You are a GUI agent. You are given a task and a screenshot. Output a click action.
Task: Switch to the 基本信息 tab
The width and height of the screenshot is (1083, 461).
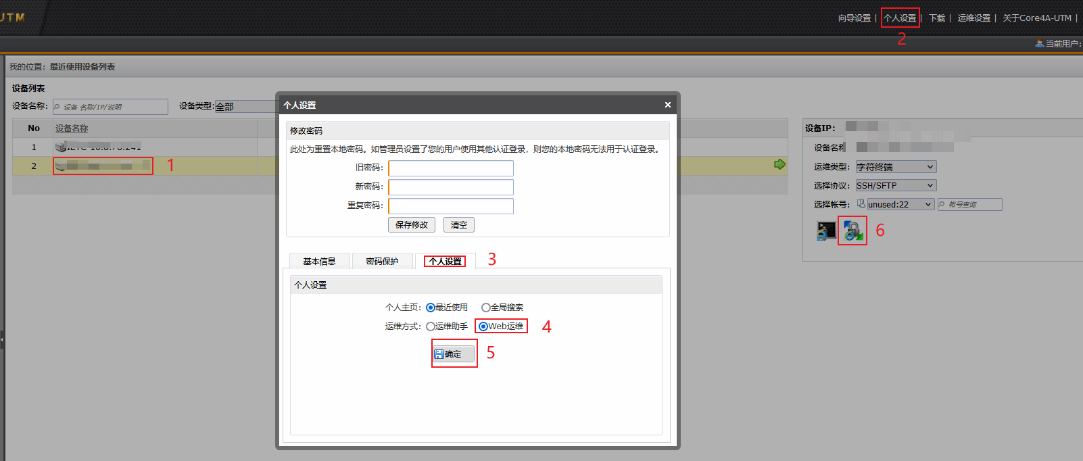[319, 262]
